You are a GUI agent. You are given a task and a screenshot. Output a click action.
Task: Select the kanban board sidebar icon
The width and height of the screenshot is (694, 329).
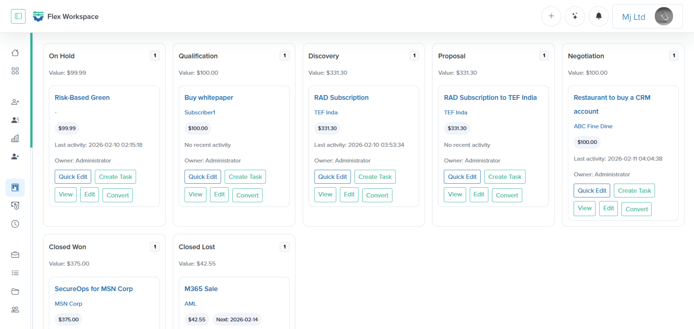15,188
